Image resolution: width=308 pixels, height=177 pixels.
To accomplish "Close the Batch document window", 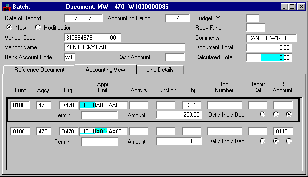I will pos(301,7).
